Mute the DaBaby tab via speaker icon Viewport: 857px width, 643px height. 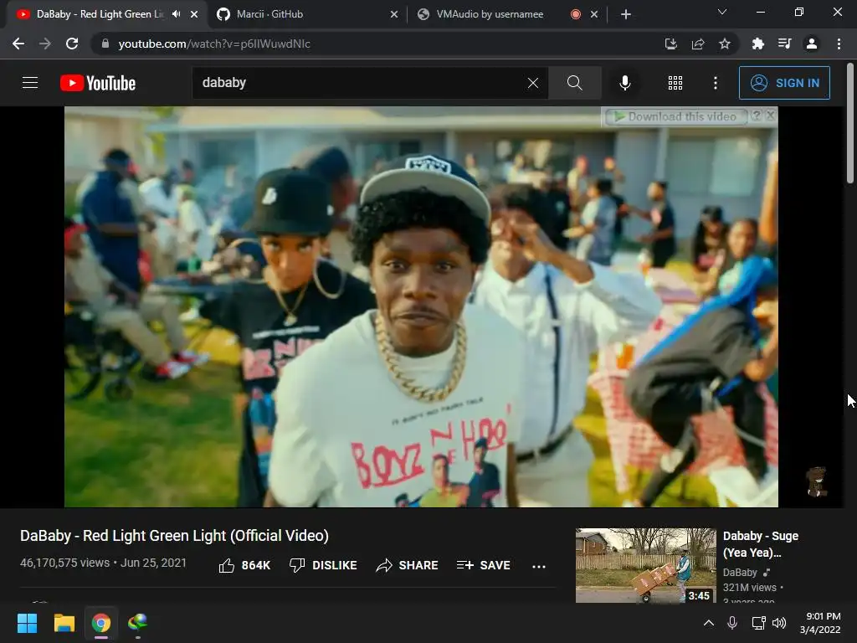point(176,14)
